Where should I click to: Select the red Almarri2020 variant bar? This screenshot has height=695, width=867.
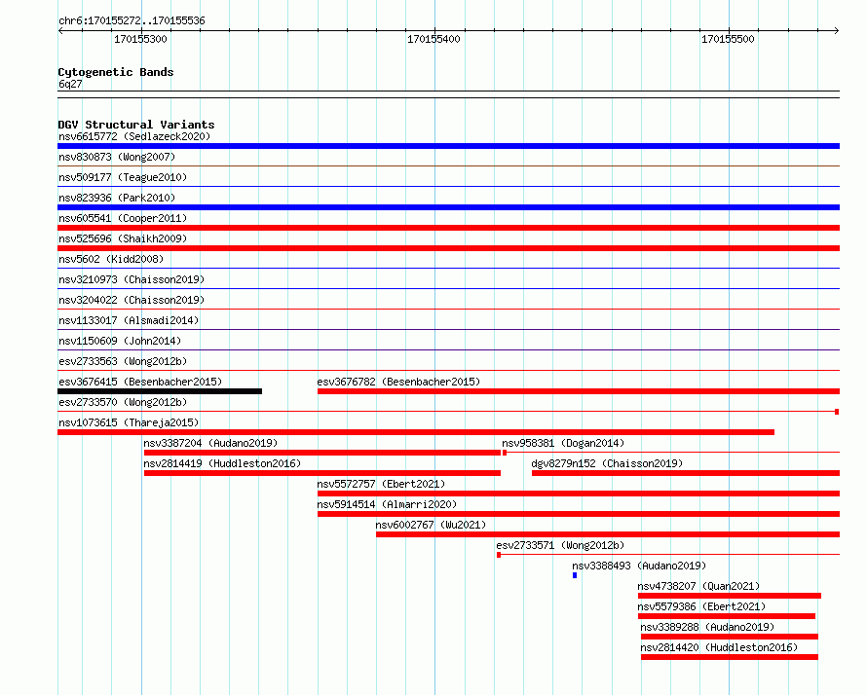coord(579,514)
